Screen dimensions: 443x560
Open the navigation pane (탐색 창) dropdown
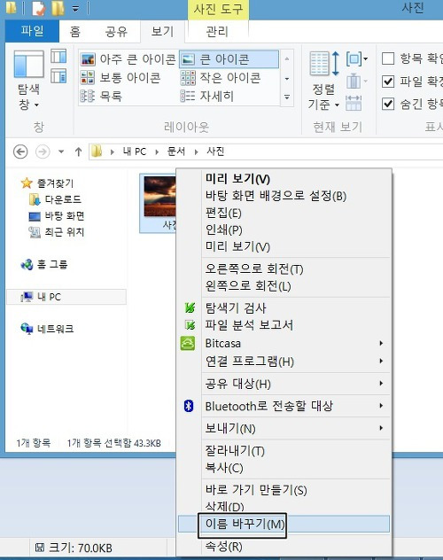(28, 81)
